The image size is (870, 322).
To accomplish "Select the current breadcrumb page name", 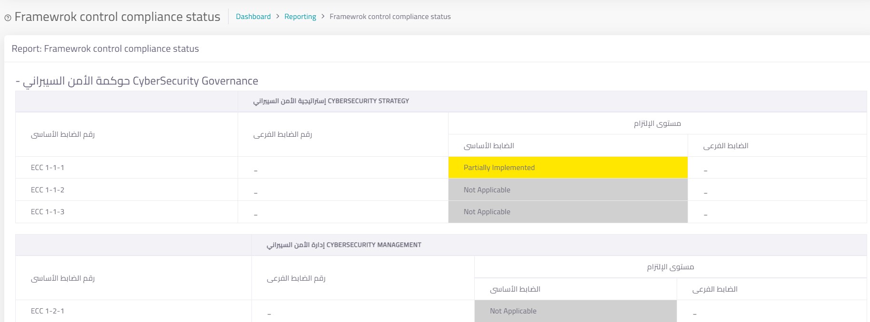I will click(x=390, y=17).
